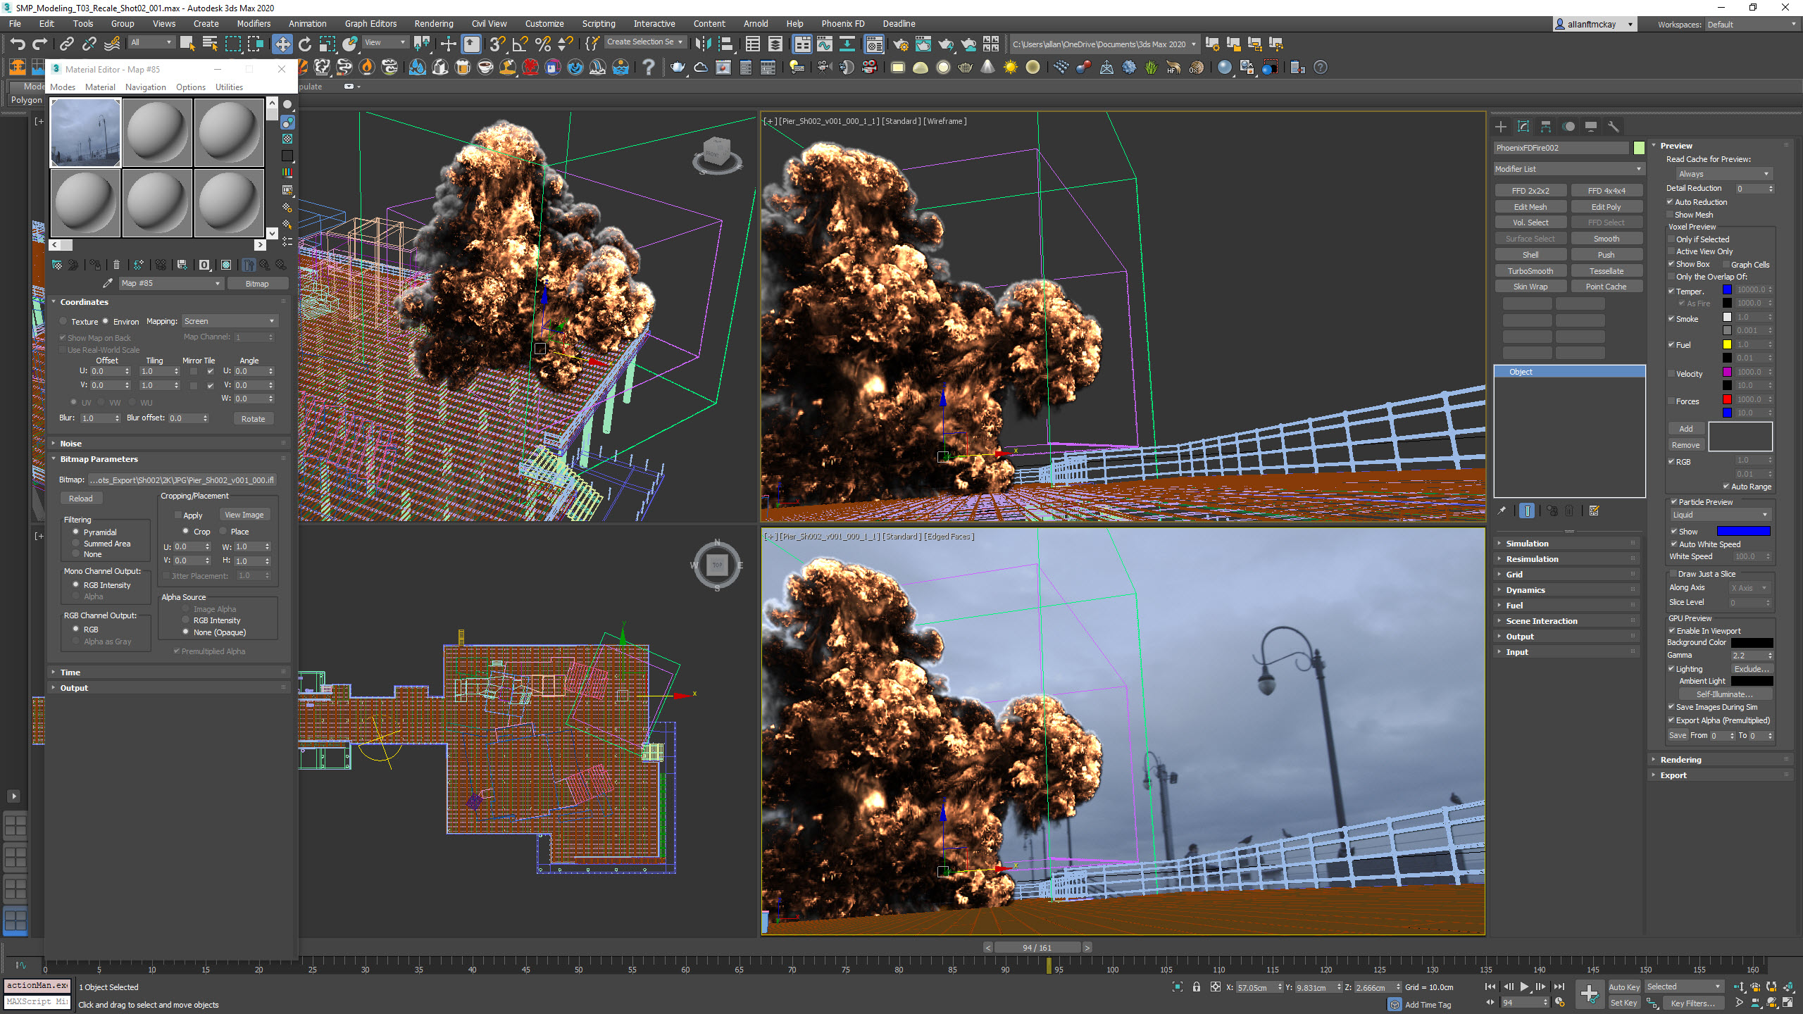Enable the Velocity preview checkbox
This screenshot has height=1014, width=1803.
[x=1671, y=374]
